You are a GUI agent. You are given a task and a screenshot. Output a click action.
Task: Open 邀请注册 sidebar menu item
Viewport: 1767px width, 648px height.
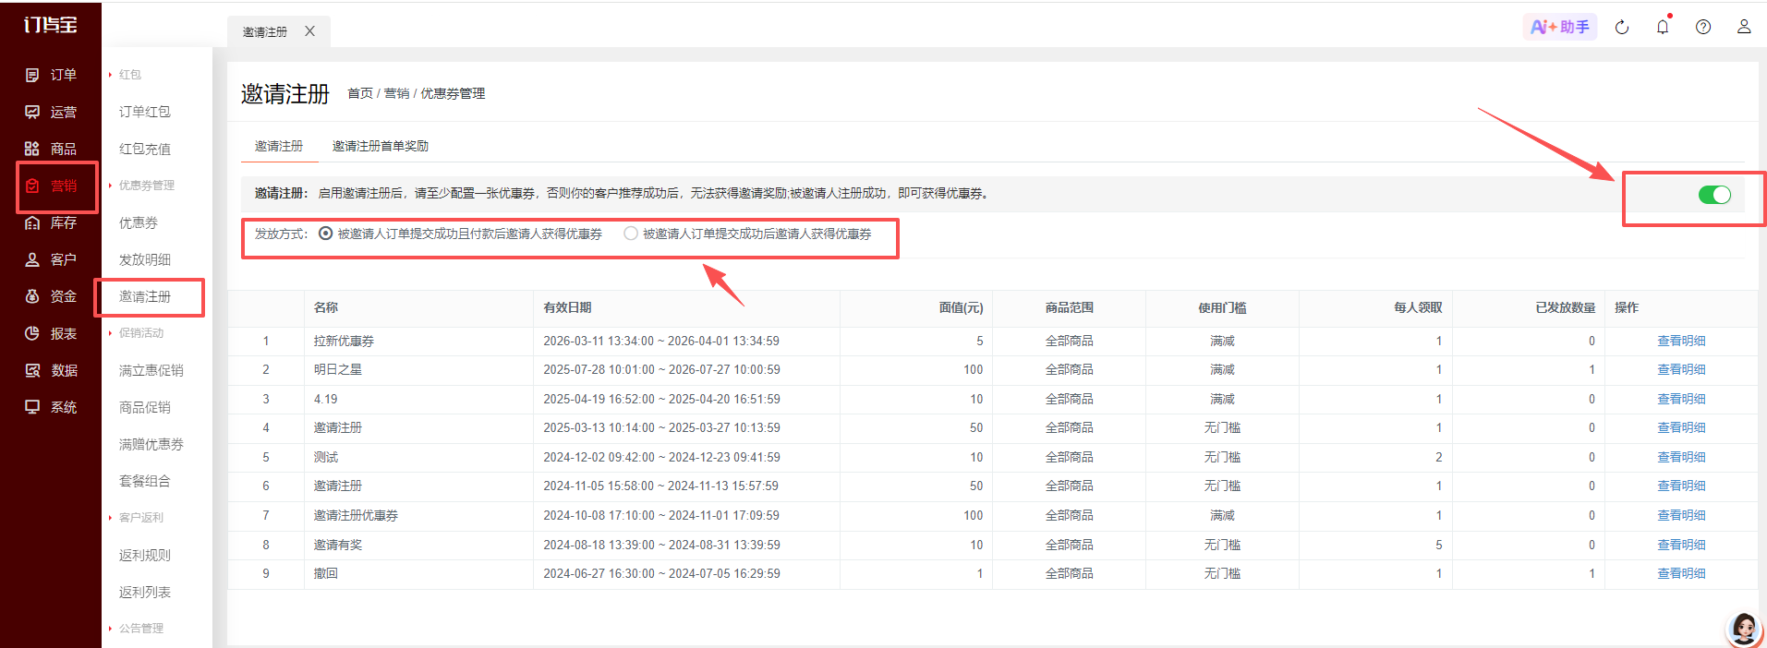point(145,296)
